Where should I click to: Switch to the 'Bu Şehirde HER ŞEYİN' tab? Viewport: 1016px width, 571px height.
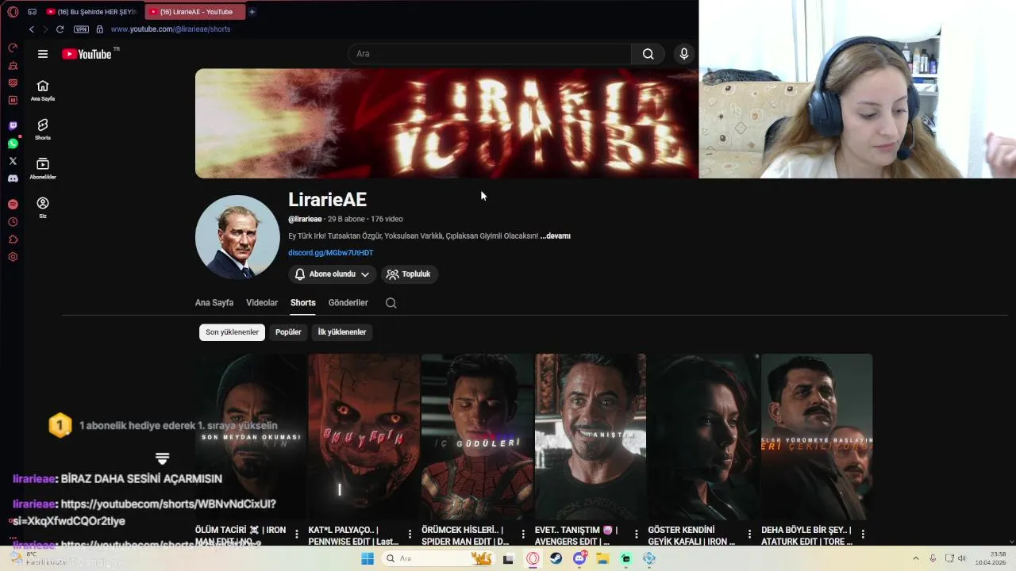[x=92, y=12]
